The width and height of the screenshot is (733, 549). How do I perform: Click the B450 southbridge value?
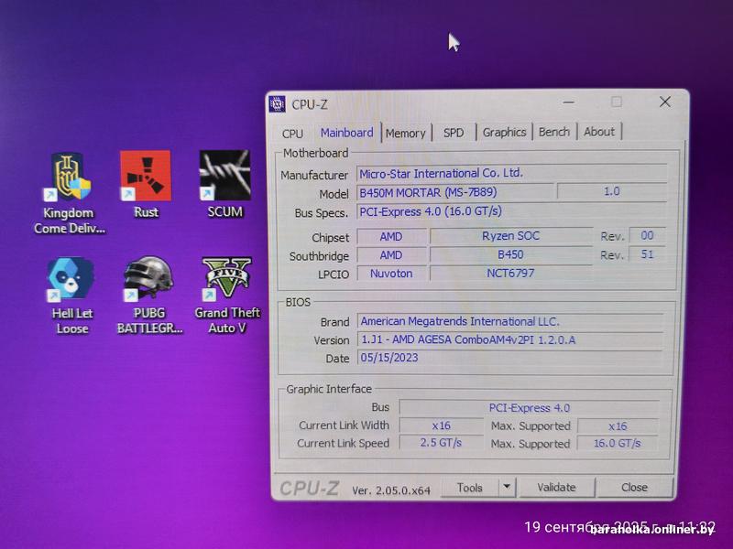(x=510, y=254)
